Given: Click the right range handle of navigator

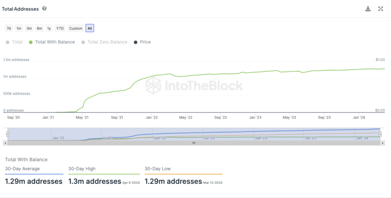Looking at the screenshot, I should pos(380,134).
